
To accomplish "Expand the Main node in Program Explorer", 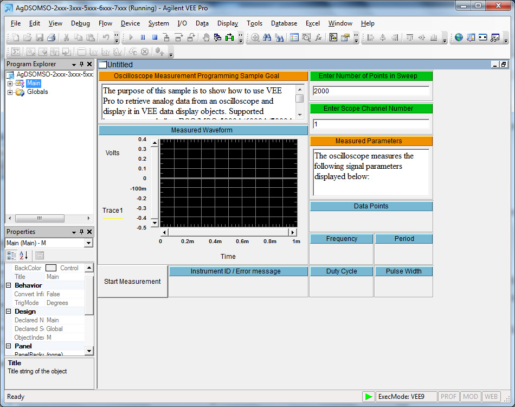I will [10, 84].
